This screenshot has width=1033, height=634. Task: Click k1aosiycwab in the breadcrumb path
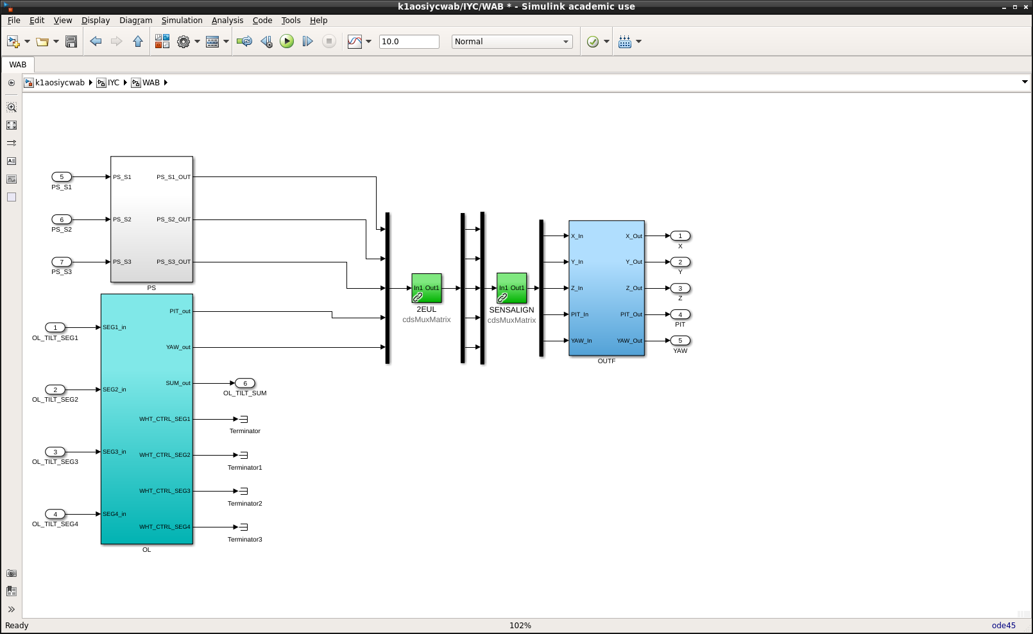click(x=60, y=83)
